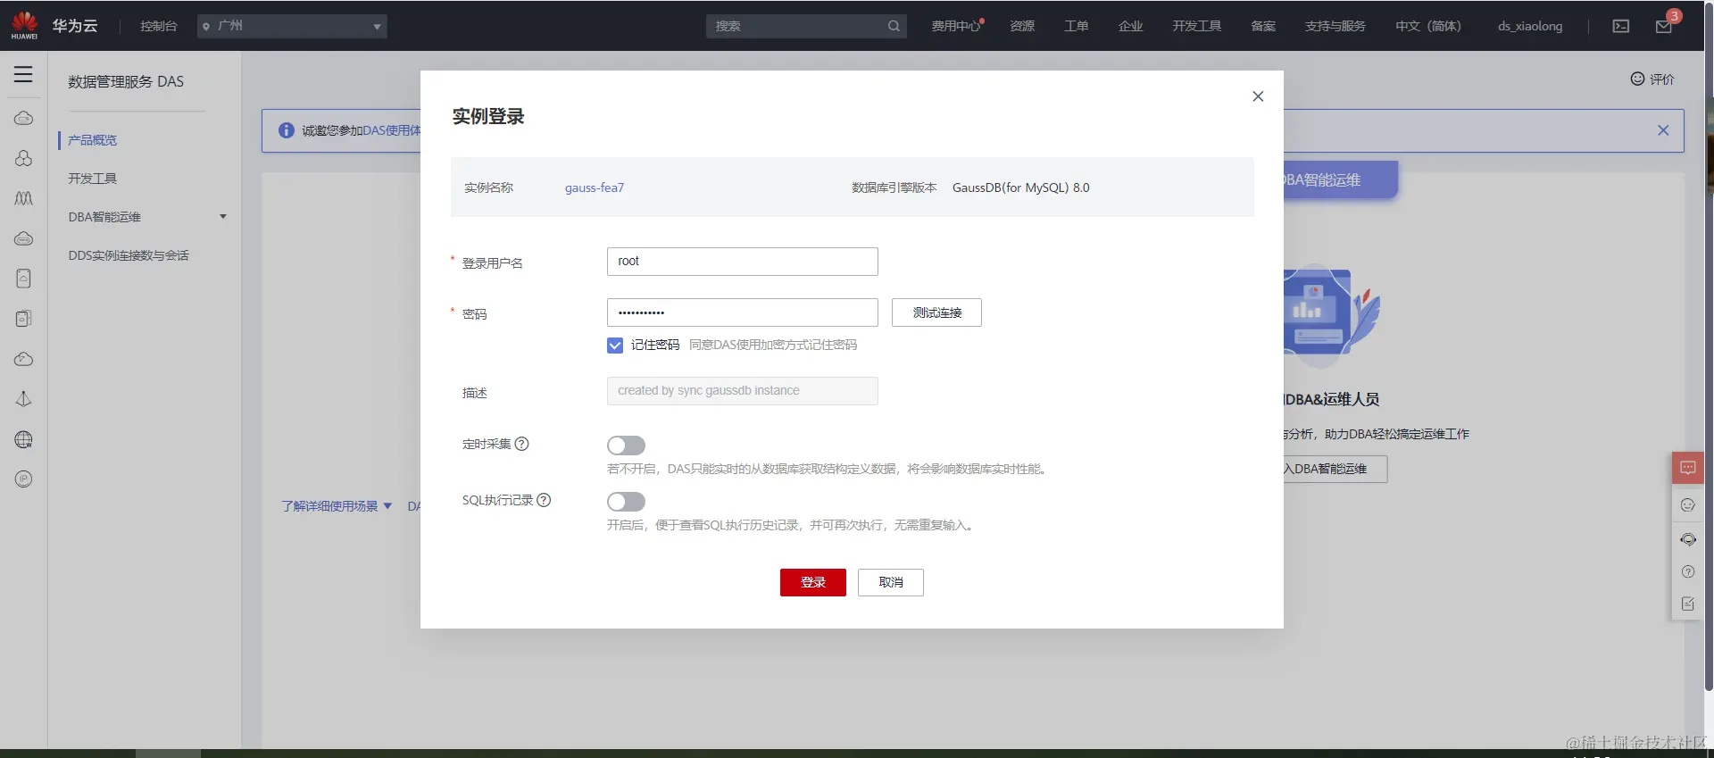This screenshot has height=758, width=1714.
Task: Select 产品概览 in sidebar
Action: coord(93,140)
